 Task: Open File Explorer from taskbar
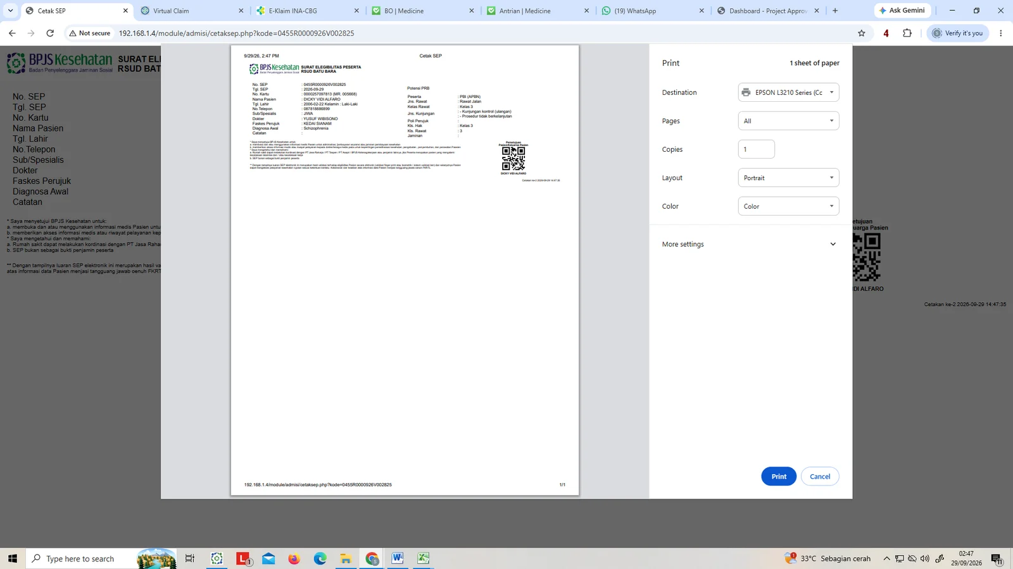click(346, 558)
